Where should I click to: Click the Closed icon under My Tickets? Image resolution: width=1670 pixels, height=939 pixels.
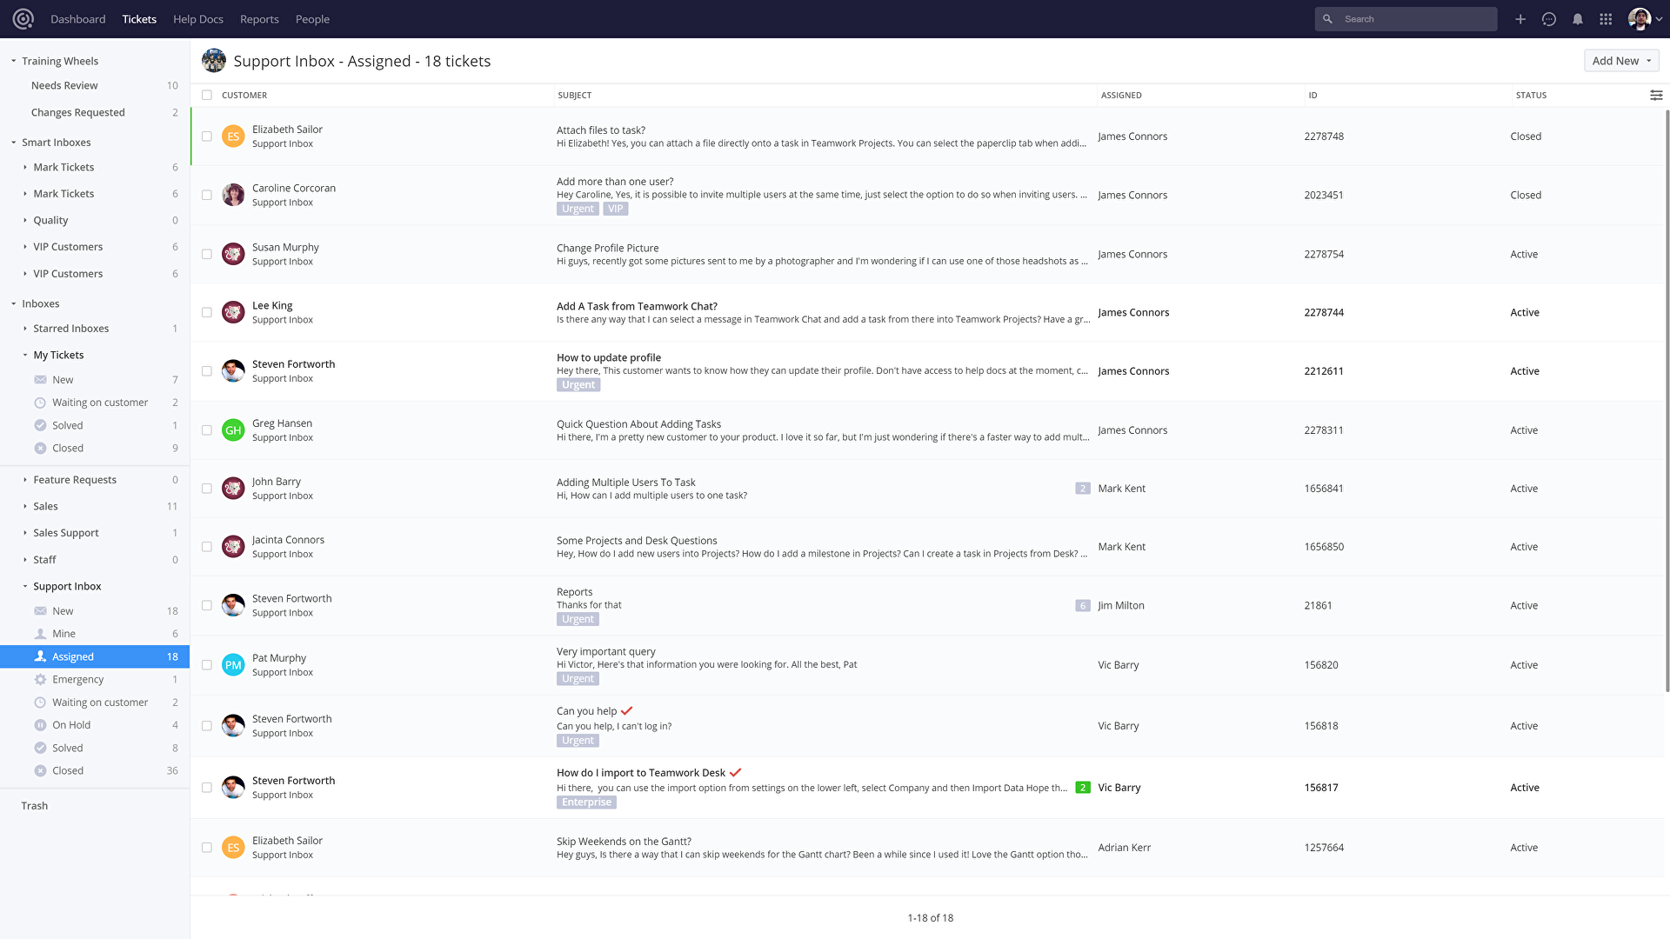40,449
